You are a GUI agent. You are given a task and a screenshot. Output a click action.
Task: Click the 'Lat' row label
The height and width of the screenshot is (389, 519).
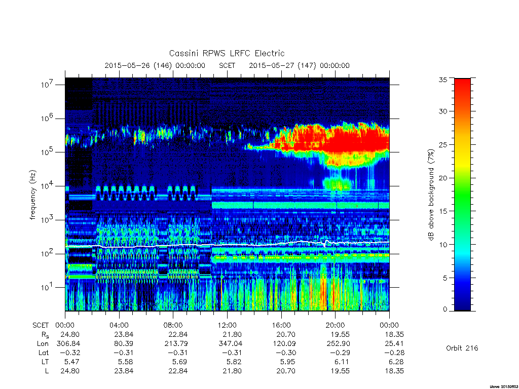click(44, 353)
